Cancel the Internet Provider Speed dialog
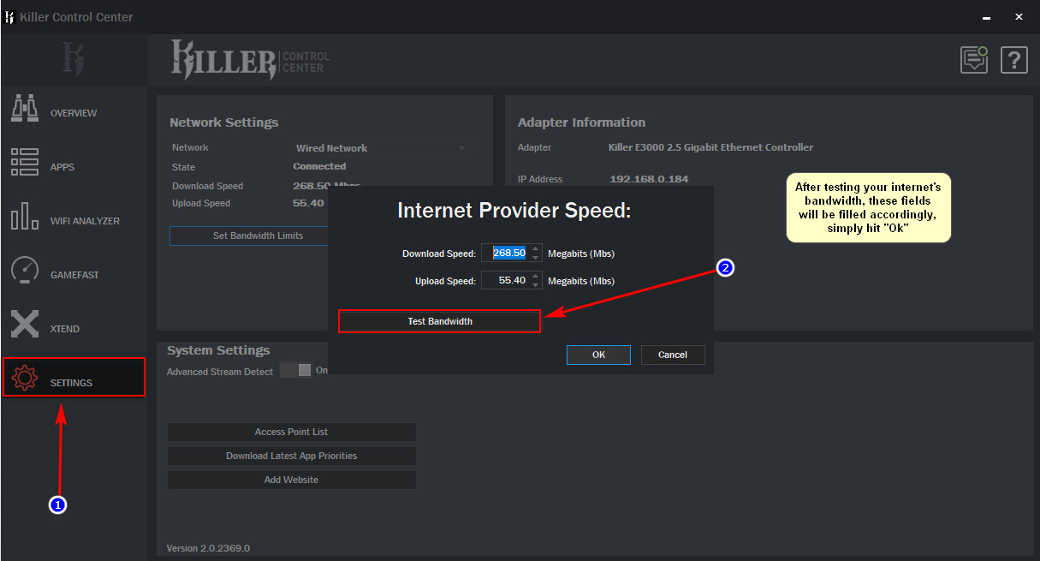The image size is (1040, 561). pos(673,355)
